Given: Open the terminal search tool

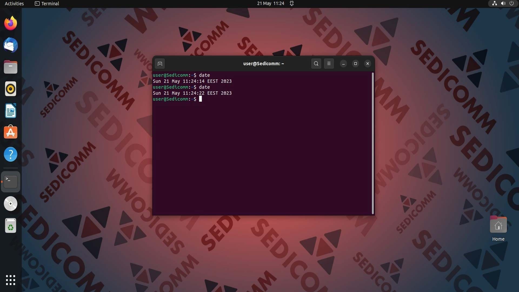Looking at the screenshot, I should coord(316,64).
